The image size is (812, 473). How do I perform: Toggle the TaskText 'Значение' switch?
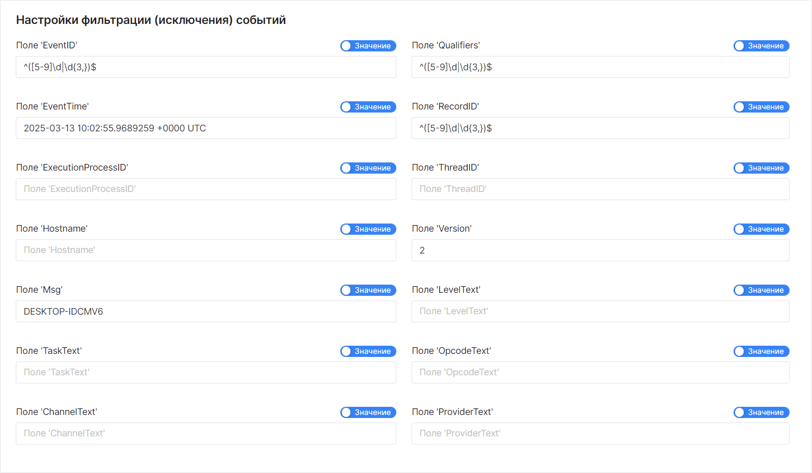click(x=368, y=351)
